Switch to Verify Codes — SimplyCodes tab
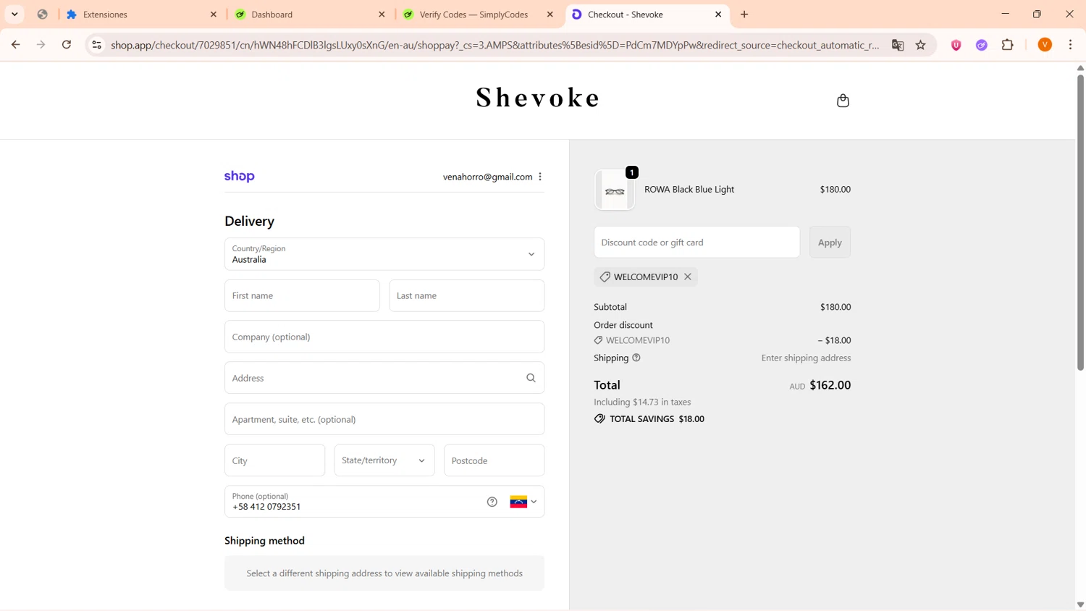 pos(479,14)
